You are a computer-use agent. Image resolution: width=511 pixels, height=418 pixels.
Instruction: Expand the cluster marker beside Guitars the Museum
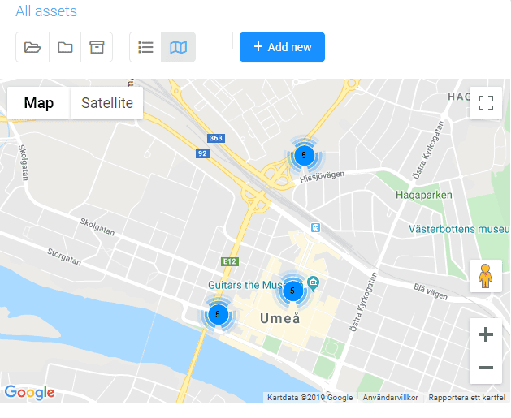(292, 290)
